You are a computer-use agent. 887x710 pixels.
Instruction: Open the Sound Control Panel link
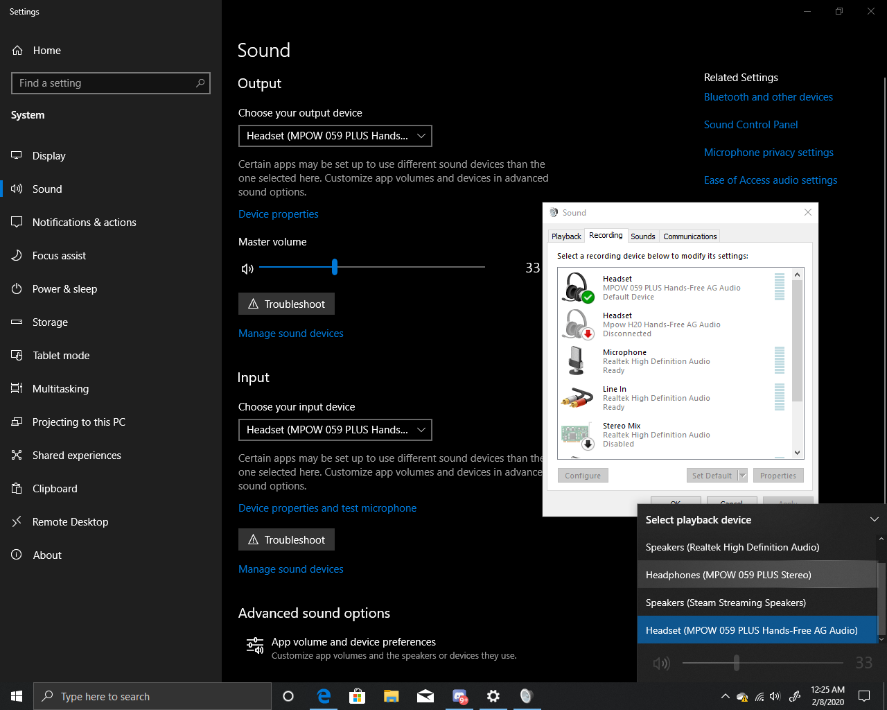[x=751, y=125]
